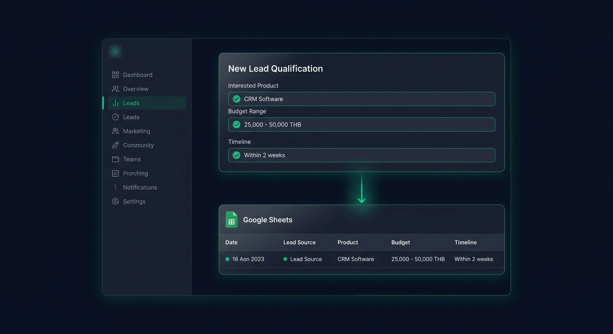Click the bar chart icon beside highlighted Leads

pos(115,103)
